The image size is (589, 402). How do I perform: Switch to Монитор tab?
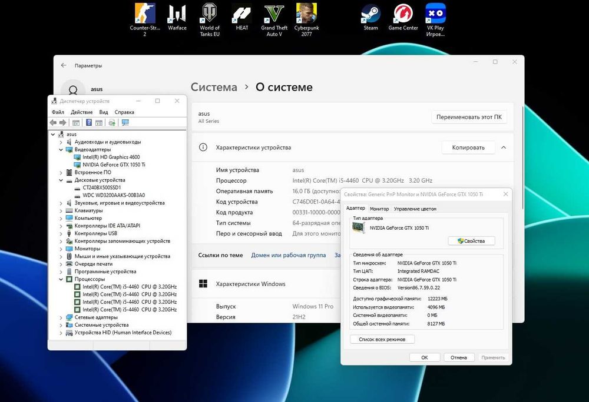379,209
